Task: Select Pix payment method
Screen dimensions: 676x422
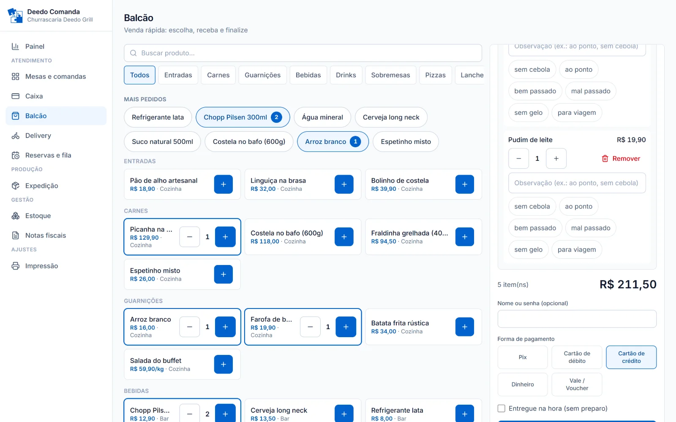Action: coord(523,357)
